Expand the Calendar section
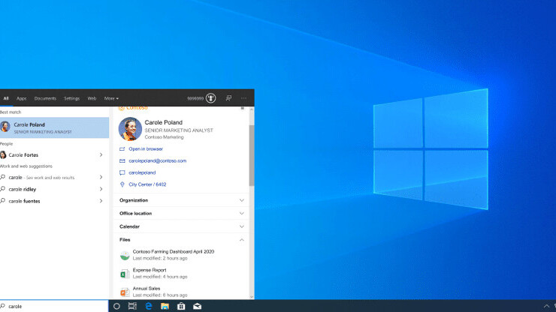This screenshot has height=312, width=556. click(241, 226)
